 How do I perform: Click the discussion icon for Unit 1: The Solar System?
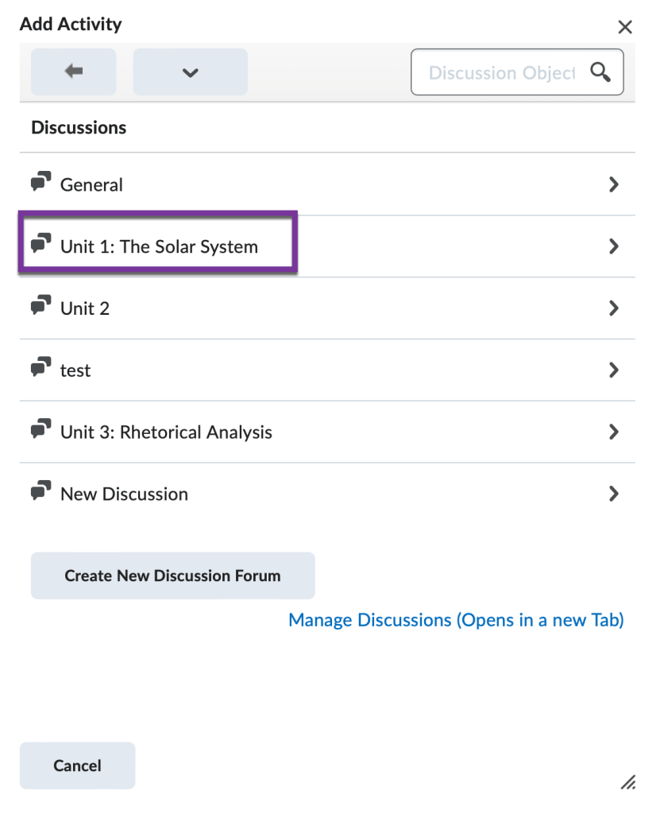pyautogui.click(x=41, y=243)
